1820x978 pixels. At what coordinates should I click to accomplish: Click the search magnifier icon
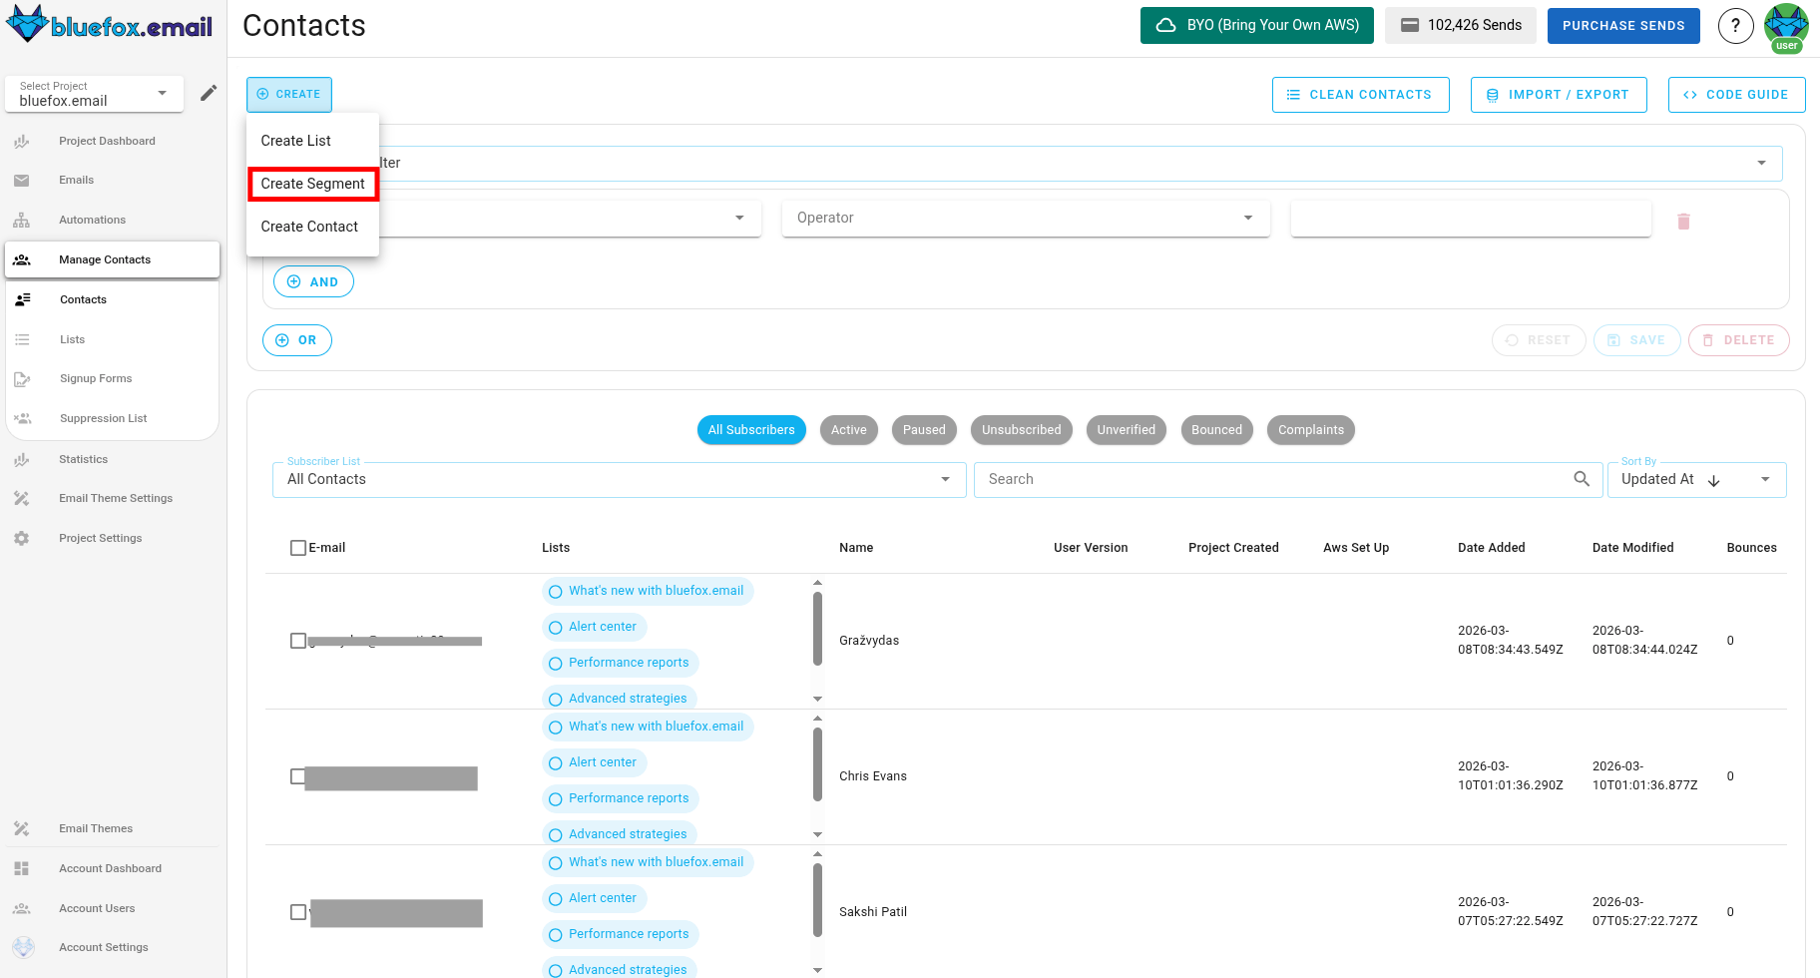[x=1582, y=479]
